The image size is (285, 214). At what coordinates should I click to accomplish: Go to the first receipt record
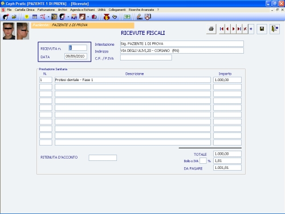pos(222,29)
